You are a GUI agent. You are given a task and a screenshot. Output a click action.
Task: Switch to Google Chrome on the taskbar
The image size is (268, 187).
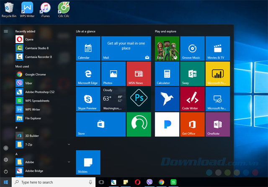[x=161, y=182]
